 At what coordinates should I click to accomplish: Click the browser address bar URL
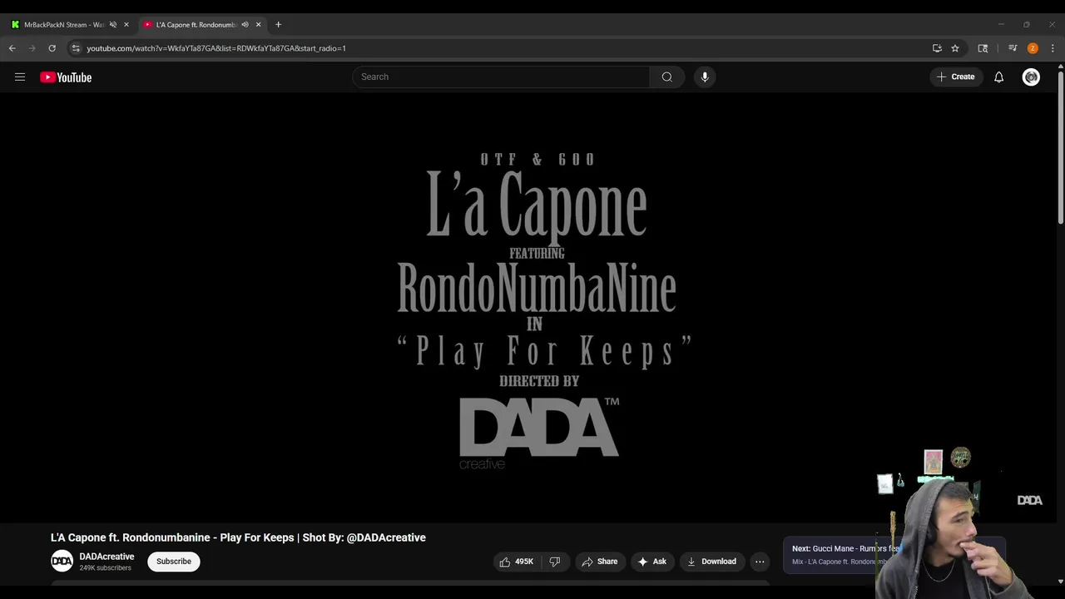(x=216, y=48)
